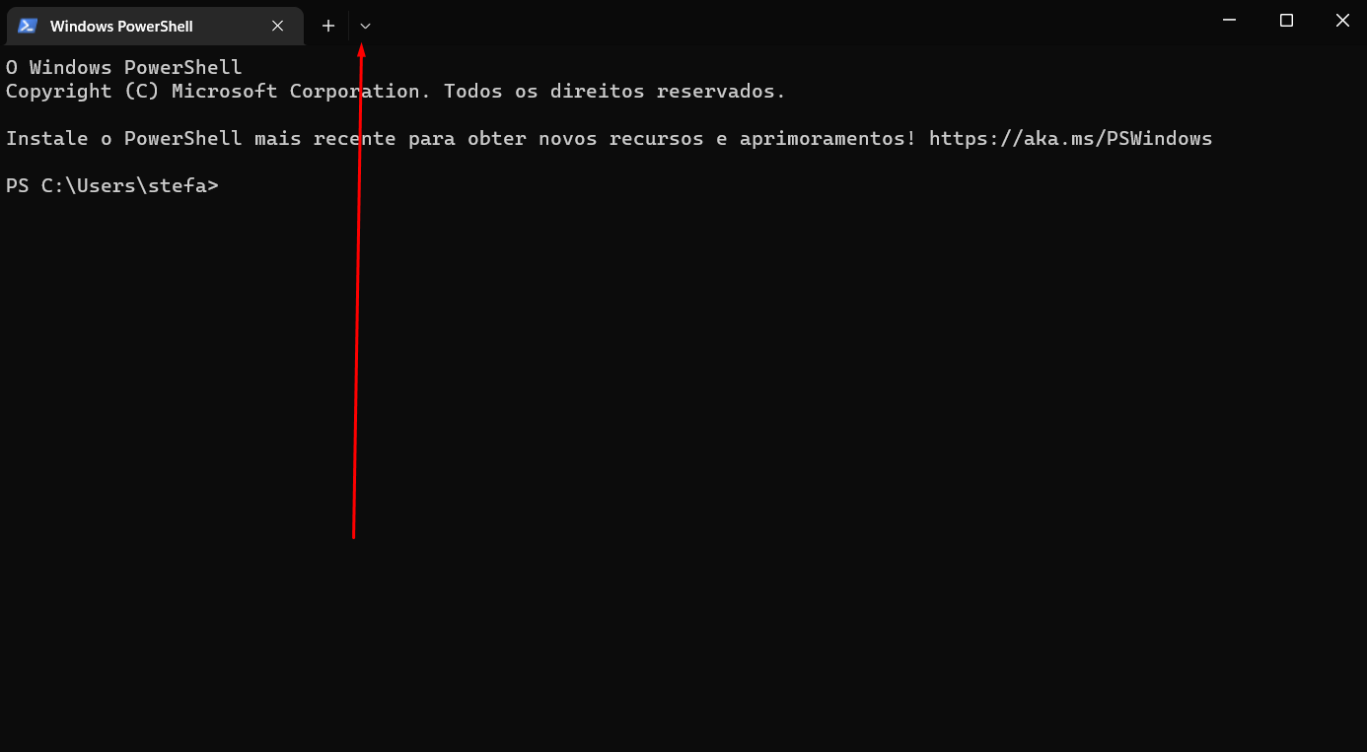Click the "Instale o PowerShell" message text

coord(124,138)
